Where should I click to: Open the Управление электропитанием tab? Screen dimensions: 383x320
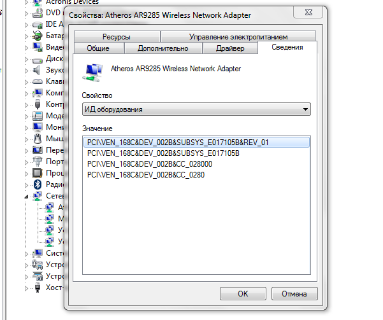[x=238, y=38]
